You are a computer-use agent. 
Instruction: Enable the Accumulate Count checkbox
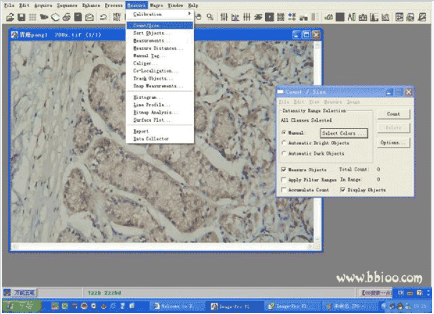(284, 190)
